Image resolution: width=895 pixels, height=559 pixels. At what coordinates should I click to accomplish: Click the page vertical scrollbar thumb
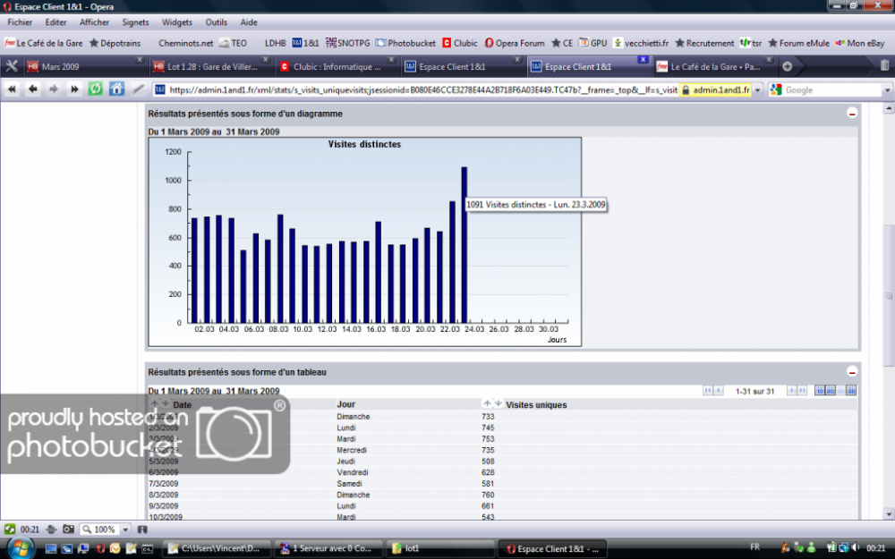(x=888, y=295)
